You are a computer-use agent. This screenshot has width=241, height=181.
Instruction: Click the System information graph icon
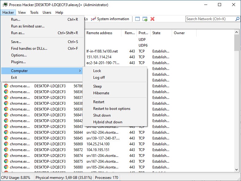click(x=93, y=19)
